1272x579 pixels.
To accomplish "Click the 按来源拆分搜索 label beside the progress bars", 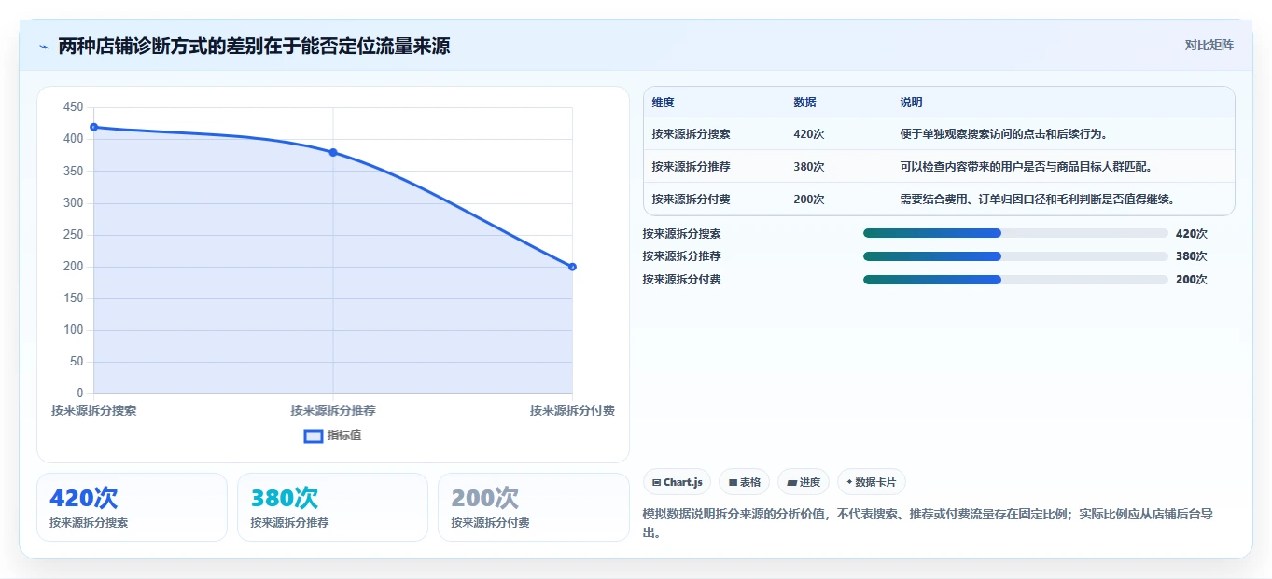I will (681, 234).
